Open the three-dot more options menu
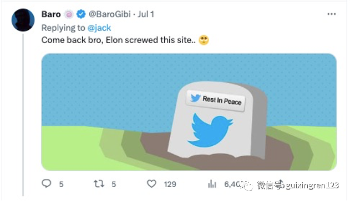The image size is (350, 201). (x=332, y=14)
